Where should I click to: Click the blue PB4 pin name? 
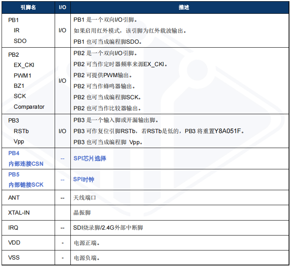coord(14,153)
